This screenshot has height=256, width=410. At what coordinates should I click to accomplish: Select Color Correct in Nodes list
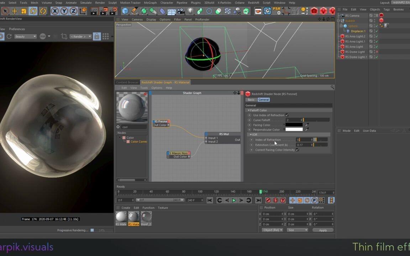pyautogui.click(x=138, y=142)
